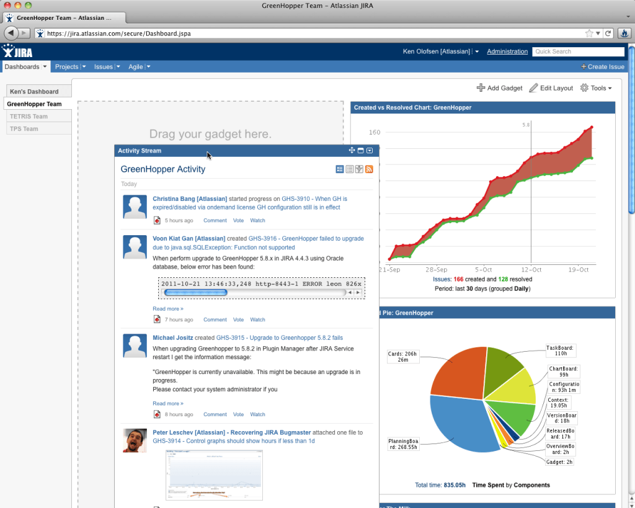The width and height of the screenshot is (635, 508).
Task: Open the Activity Stream filter icon
Action: (359, 169)
